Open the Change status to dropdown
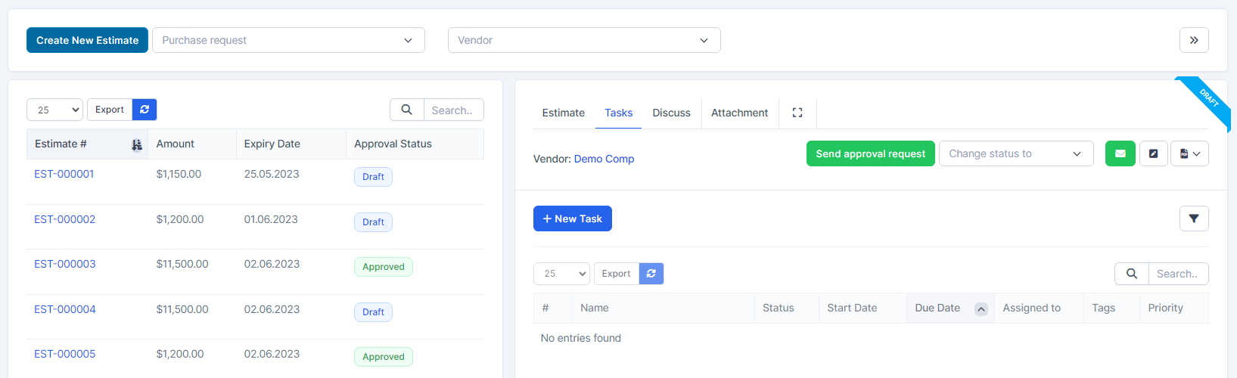This screenshot has width=1237, height=378. (x=1015, y=153)
